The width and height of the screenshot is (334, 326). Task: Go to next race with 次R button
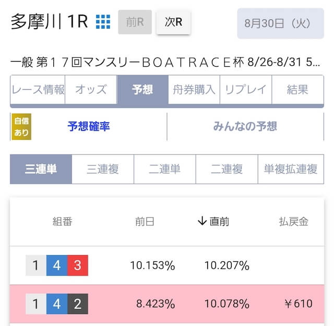173,22
